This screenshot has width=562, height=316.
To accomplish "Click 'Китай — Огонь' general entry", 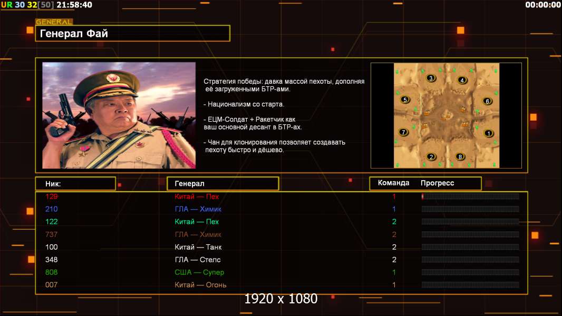I will 200,285.
